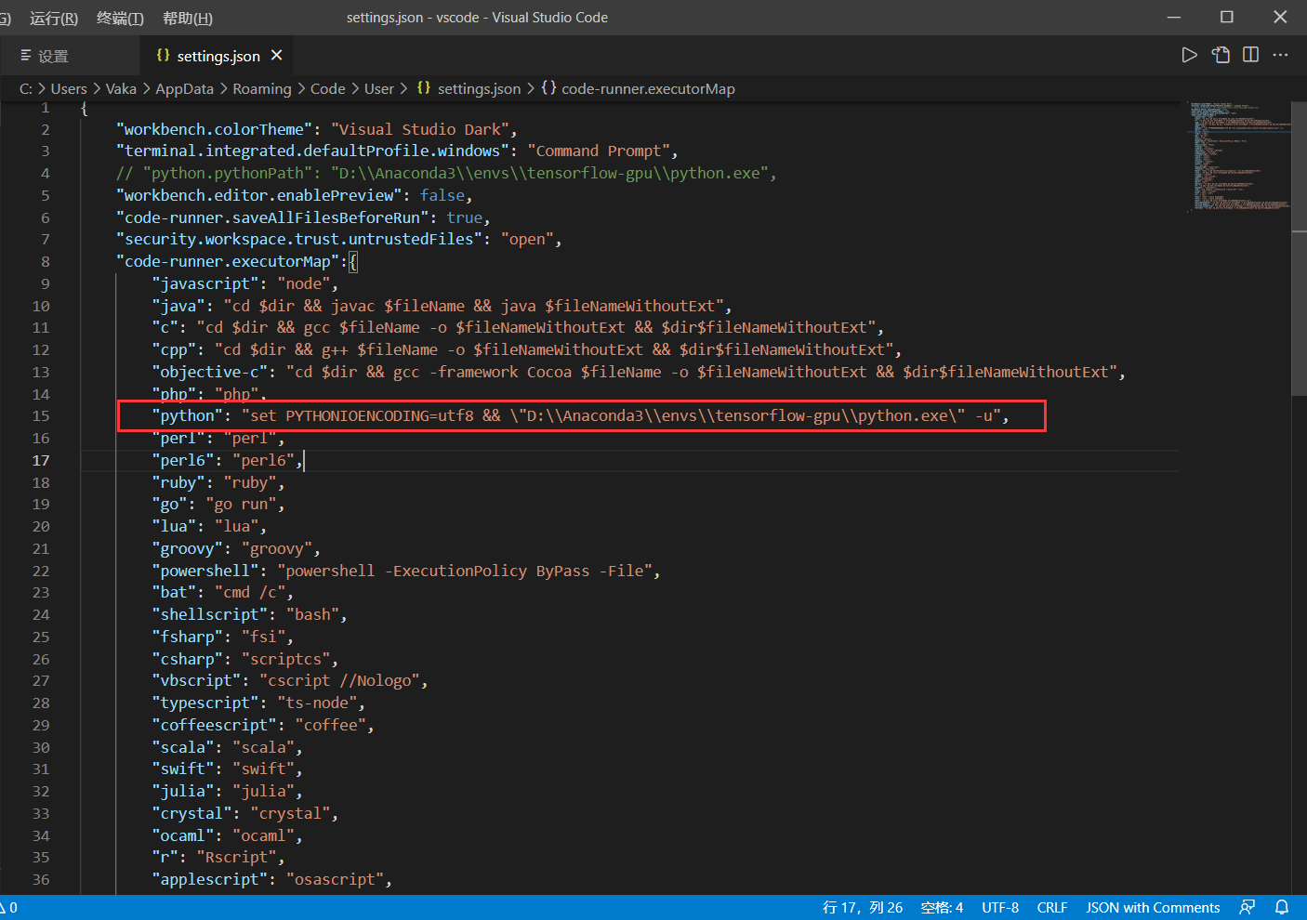Click the minimap code overview
The image size is (1307, 920).
[1239, 156]
